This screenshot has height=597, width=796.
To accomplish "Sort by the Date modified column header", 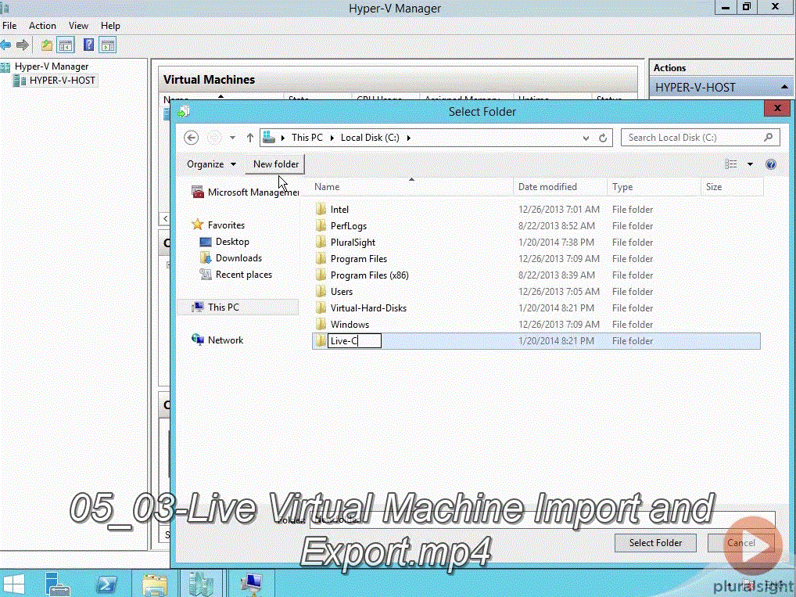I will coord(560,187).
